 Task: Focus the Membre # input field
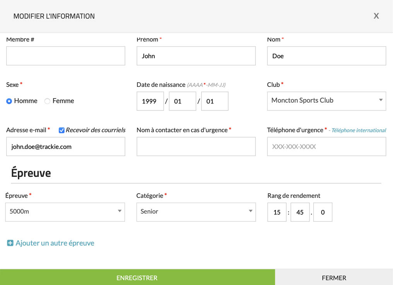(65, 56)
